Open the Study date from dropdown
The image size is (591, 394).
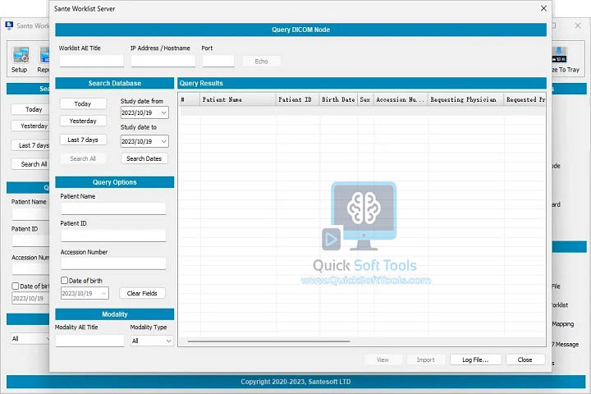click(163, 112)
